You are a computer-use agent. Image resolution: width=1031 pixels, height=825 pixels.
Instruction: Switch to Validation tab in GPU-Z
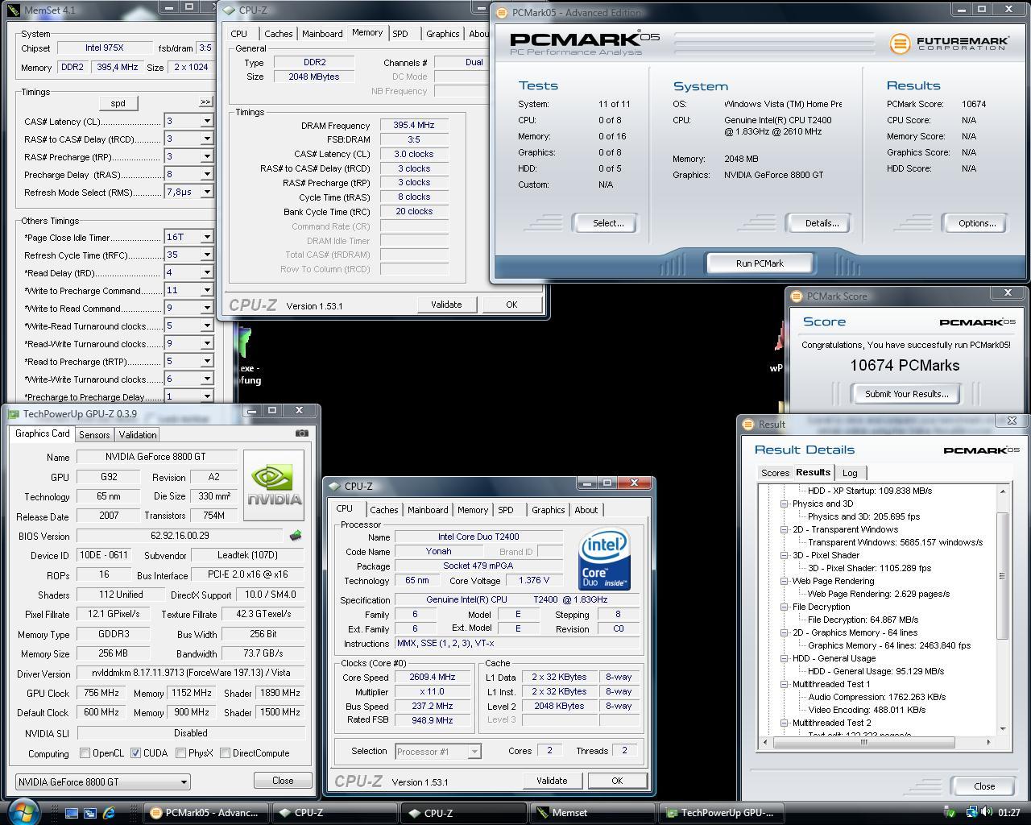click(138, 434)
